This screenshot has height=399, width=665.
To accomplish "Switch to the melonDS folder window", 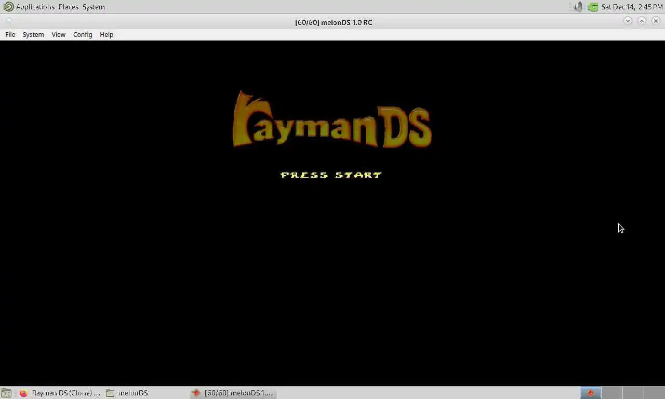I will 128,393.
